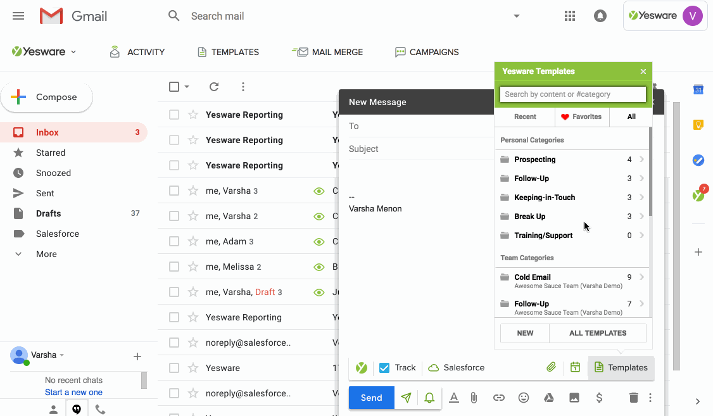Open the Mail Merge menu item
Screen dimensions: 713x416
pos(327,52)
